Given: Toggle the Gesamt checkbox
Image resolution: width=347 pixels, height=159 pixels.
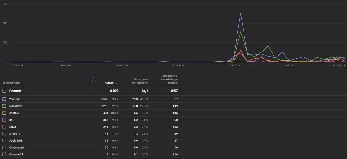Looking at the screenshot, I should [x=4, y=91].
